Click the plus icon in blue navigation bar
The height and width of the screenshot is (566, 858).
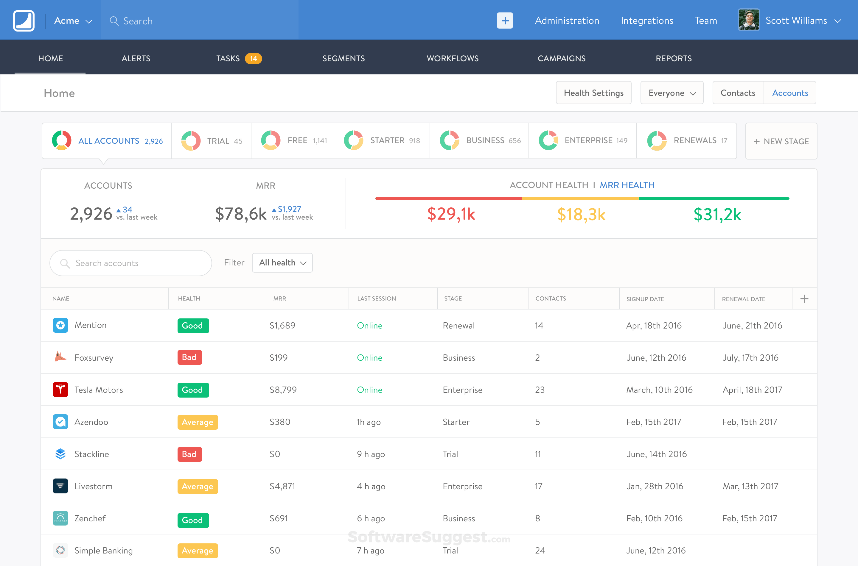[x=505, y=21]
